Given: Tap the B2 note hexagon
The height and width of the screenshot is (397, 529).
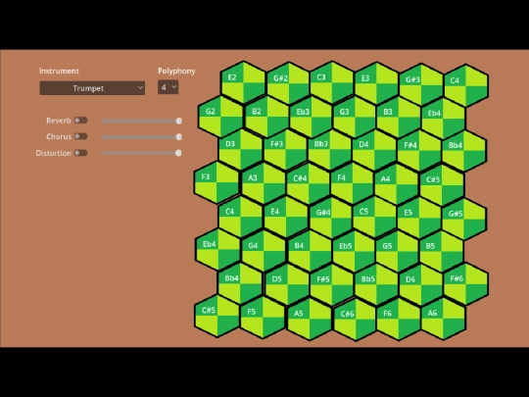Looking at the screenshot, I should (266, 117).
